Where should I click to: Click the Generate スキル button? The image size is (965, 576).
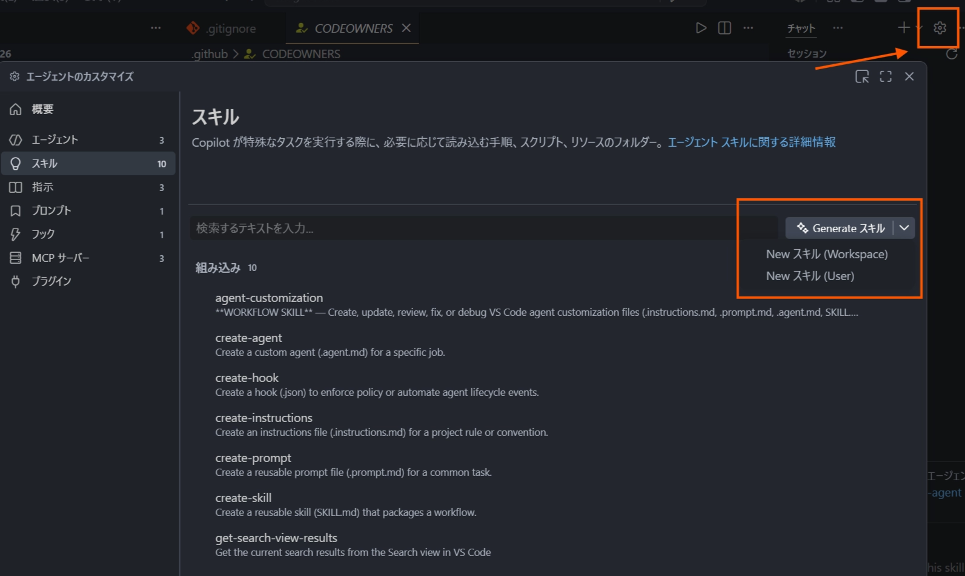pos(840,228)
